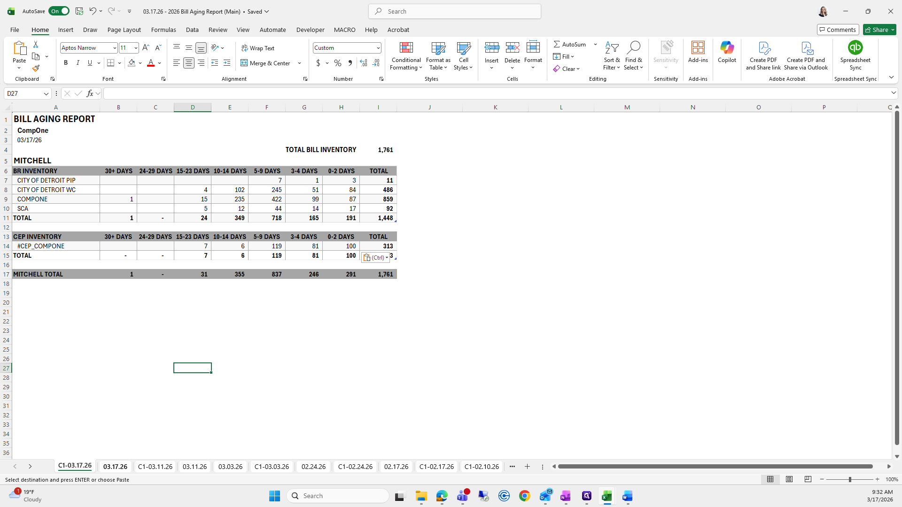Screen dimensions: 902x507
Task: Toggle the AutoSave switch off
Action: [x=59, y=11]
